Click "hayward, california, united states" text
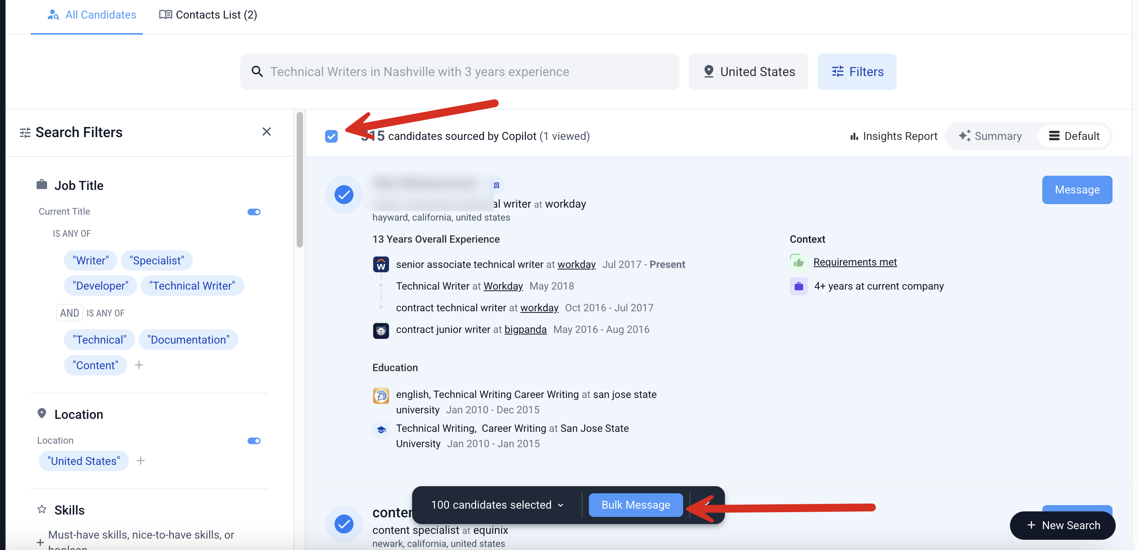Viewport: 1137px width, 550px height. click(441, 217)
